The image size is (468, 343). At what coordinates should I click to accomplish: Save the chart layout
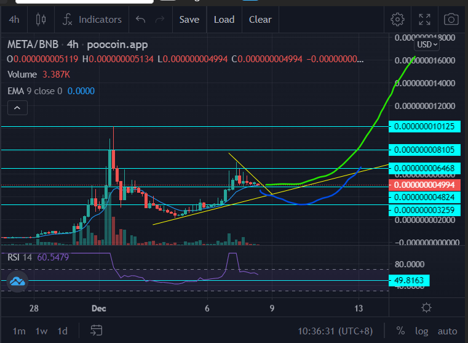(189, 20)
